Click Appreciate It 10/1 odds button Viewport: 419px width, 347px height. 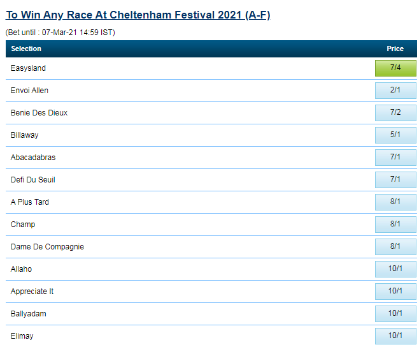pos(395,292)
